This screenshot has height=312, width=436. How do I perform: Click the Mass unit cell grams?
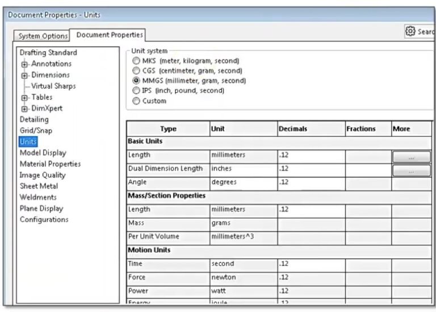point(244,225)
